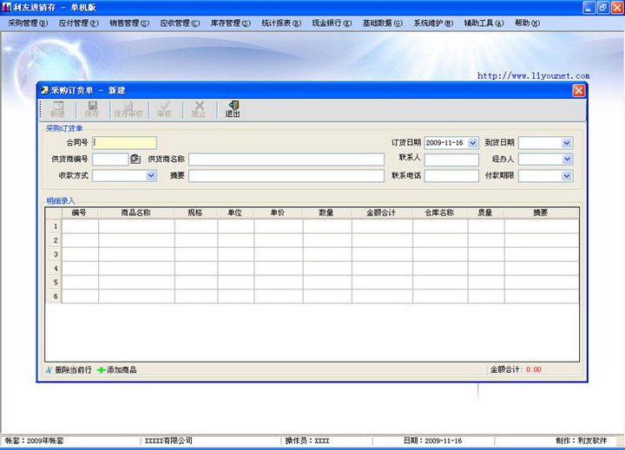Focus the 联系电话 input field
The image size is (625, 450).
coord(451,176)
